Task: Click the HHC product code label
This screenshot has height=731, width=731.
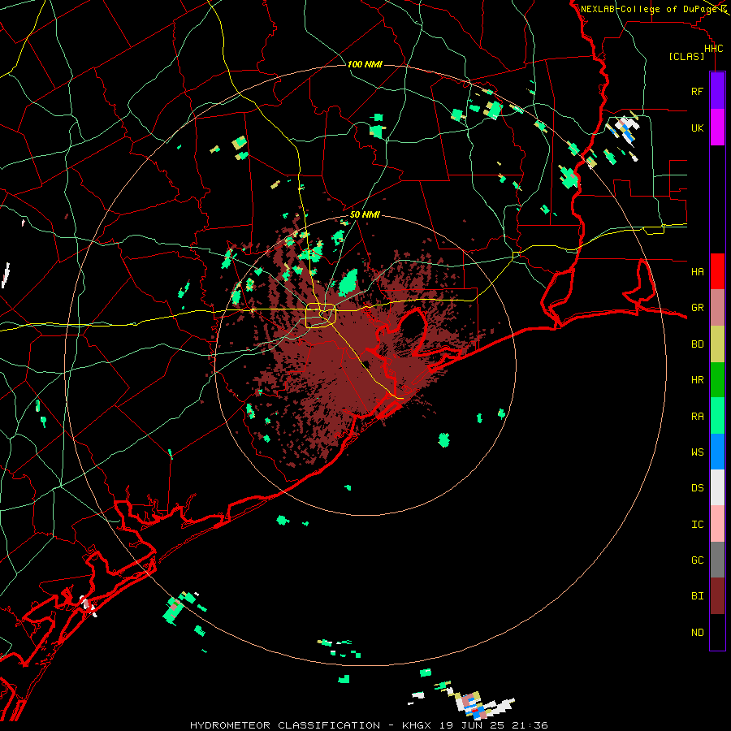Action: tap(713, 49)
